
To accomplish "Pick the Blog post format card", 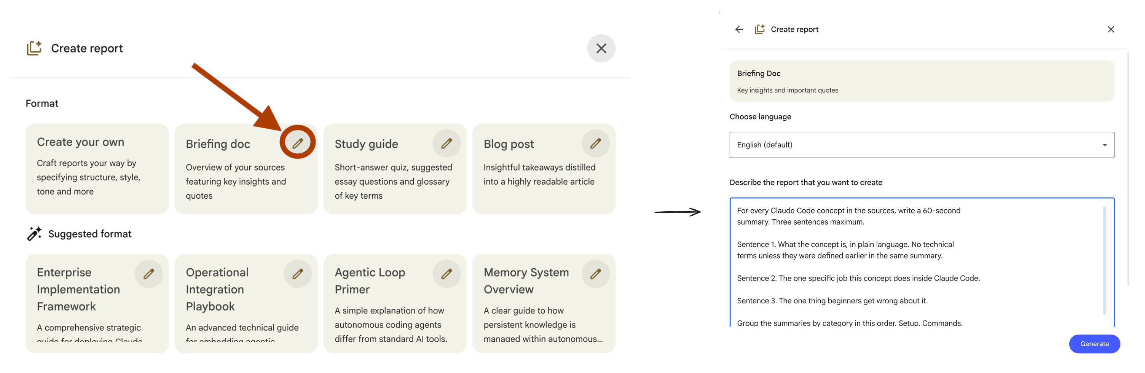I will 544,169.
